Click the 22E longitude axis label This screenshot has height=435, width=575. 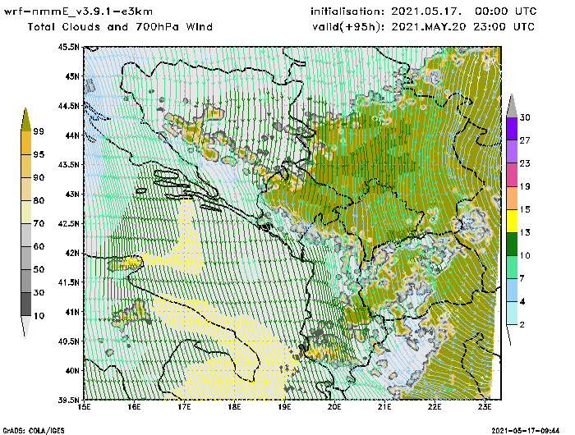point(435,407)
